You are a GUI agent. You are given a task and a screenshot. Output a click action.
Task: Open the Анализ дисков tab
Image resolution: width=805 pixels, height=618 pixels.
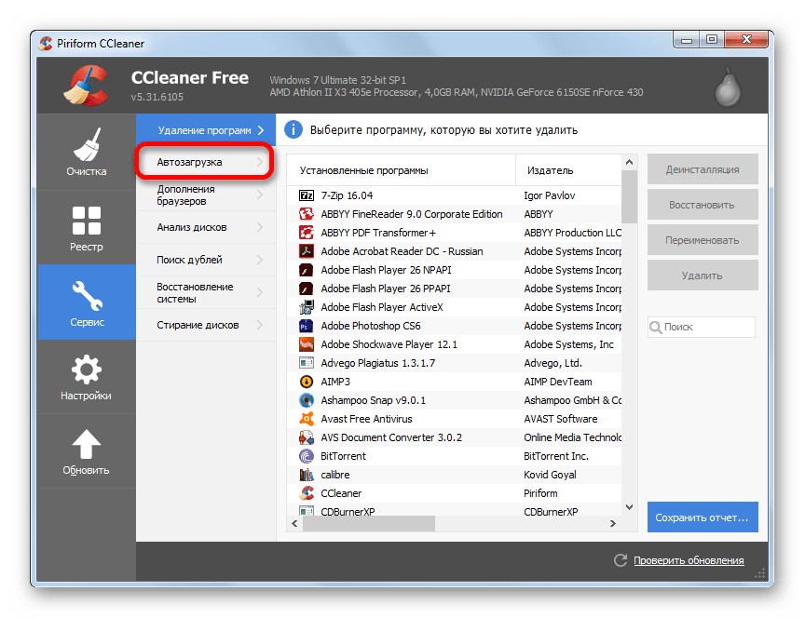coord(206,227)
